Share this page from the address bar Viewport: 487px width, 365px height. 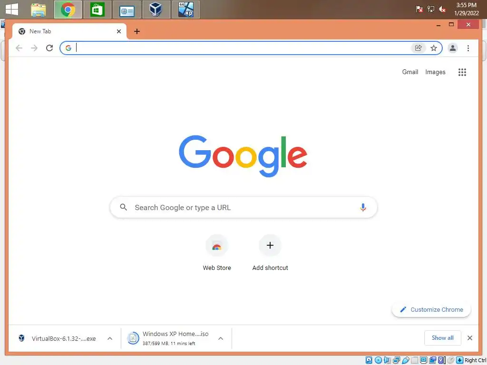(419, 48)
